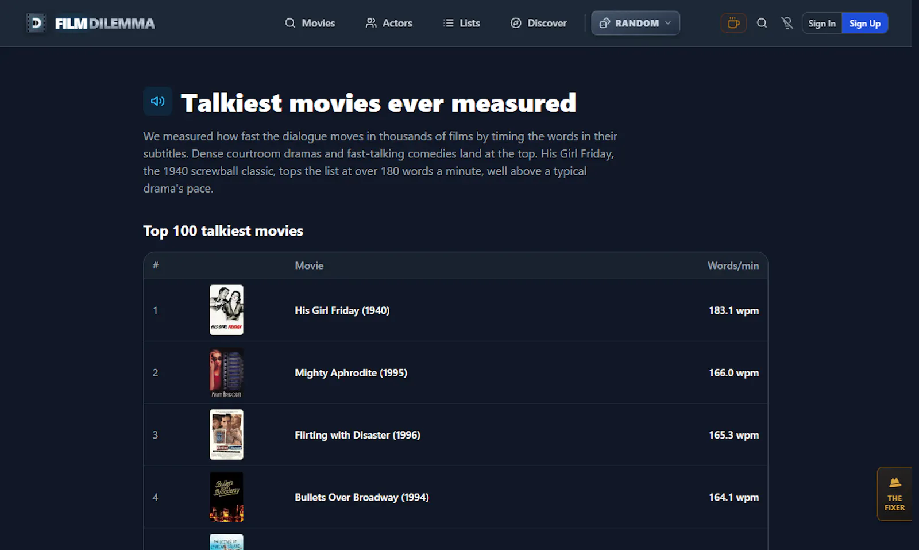
Task: Click the coffee cup support icon
Action: tap(733, 23)
